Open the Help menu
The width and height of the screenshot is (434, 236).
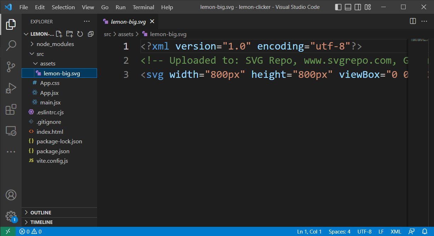[167, 7]
